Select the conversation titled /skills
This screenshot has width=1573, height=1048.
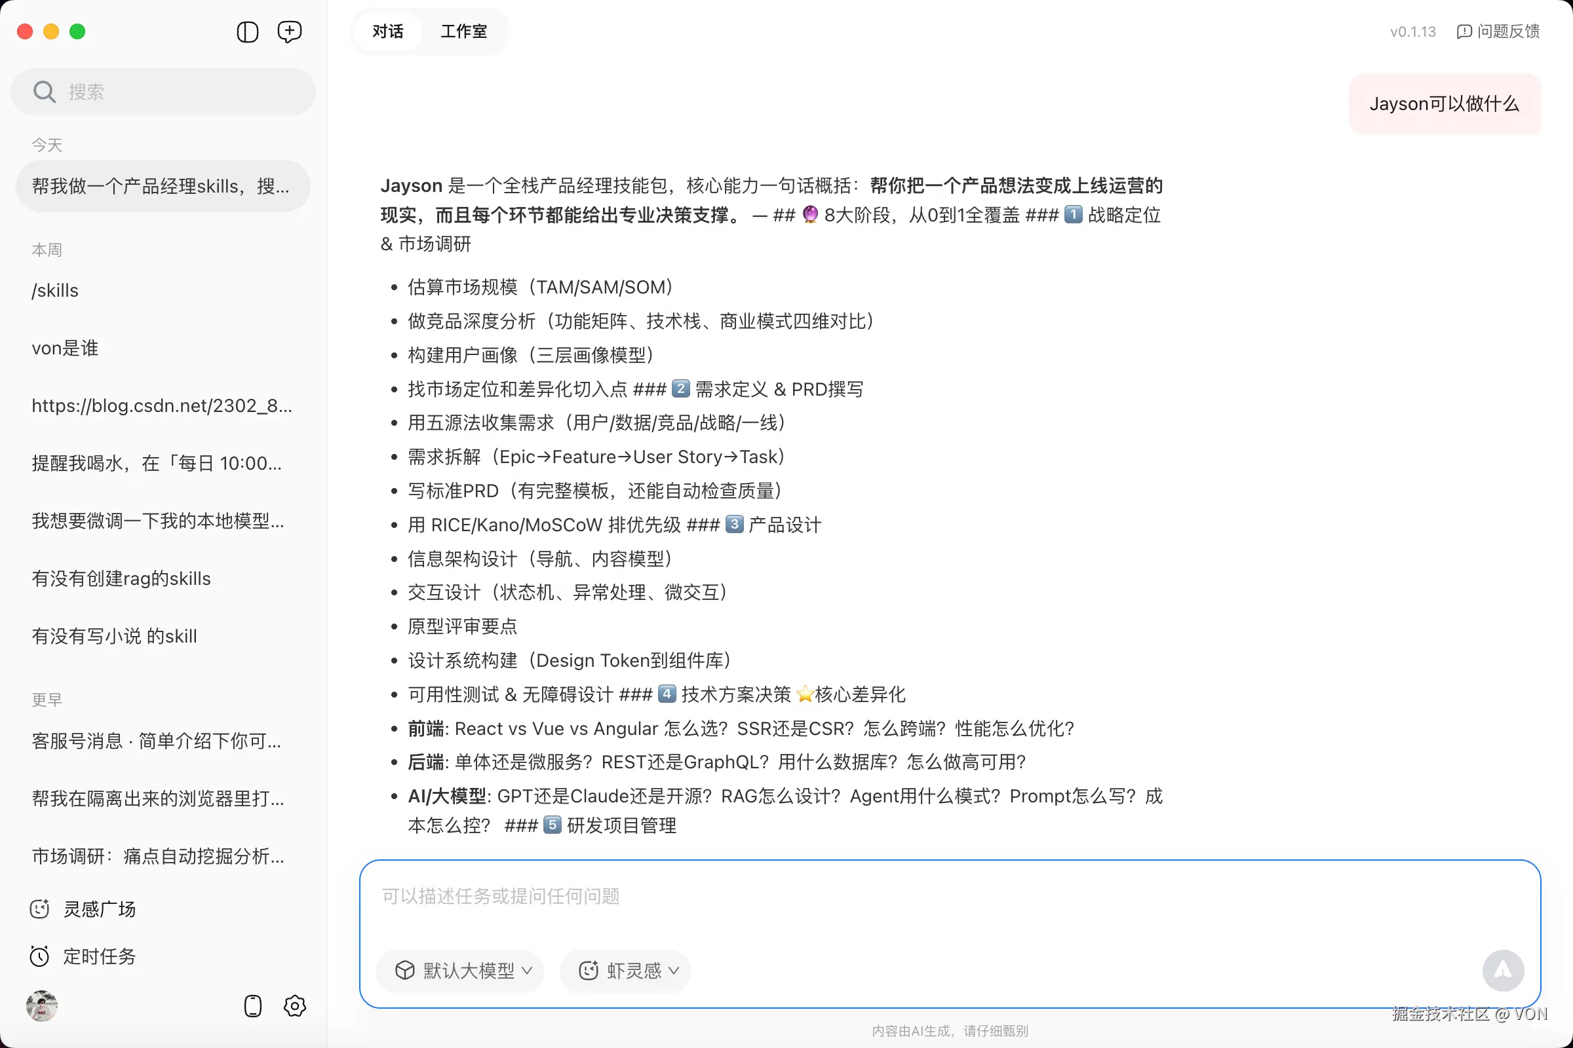[56, 290]
